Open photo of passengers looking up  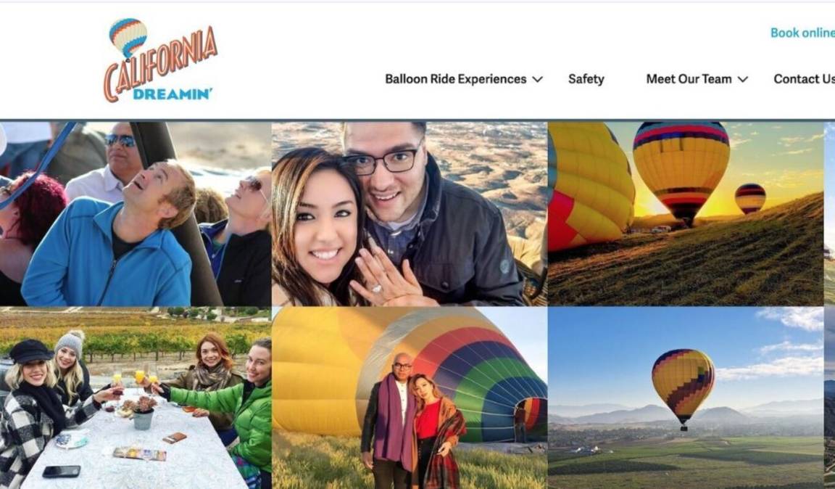[x=136, y=214]
